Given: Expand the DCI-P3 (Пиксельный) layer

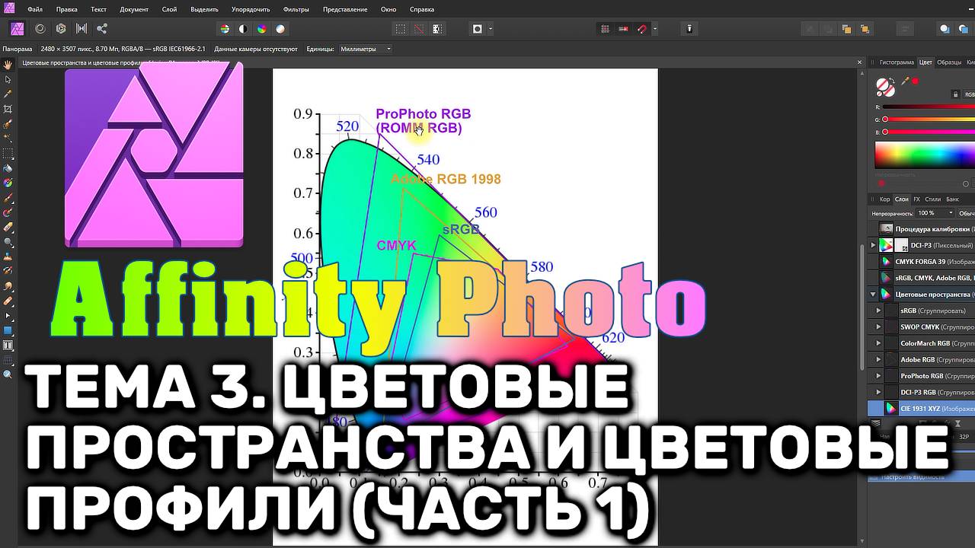Looking at the screenshot, I should (x=873, y=245).
